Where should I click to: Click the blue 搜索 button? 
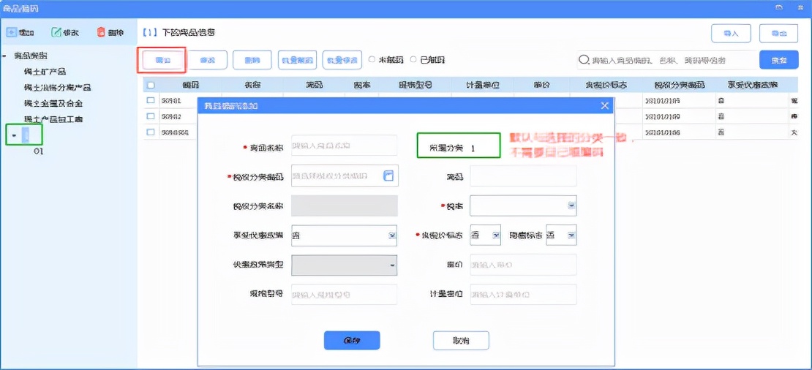778,60
